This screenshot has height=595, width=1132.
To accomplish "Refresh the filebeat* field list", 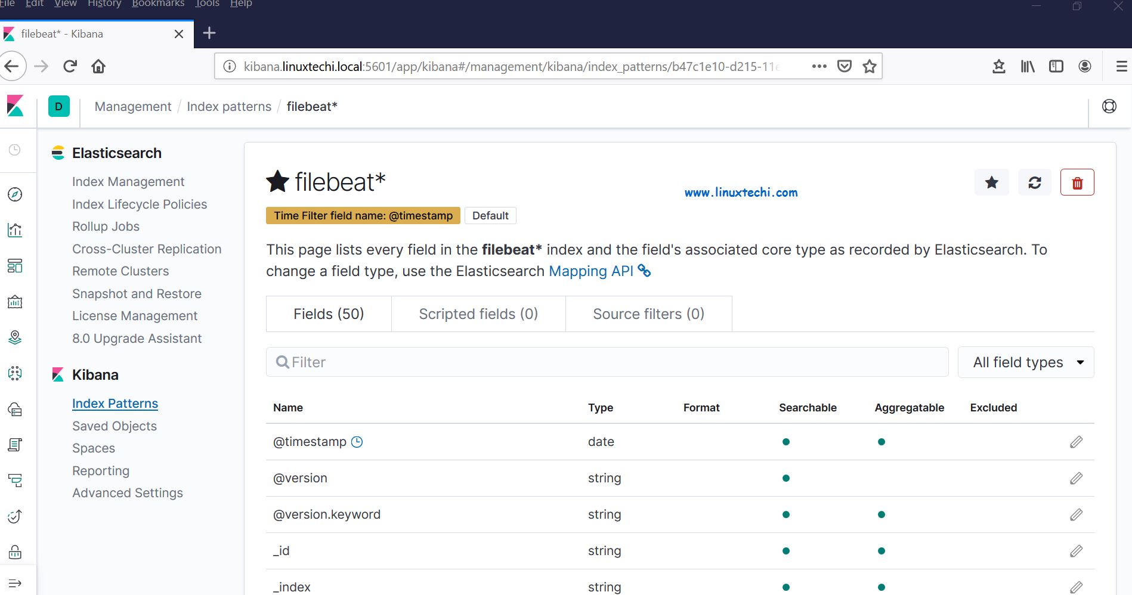I will (1034, 182).
